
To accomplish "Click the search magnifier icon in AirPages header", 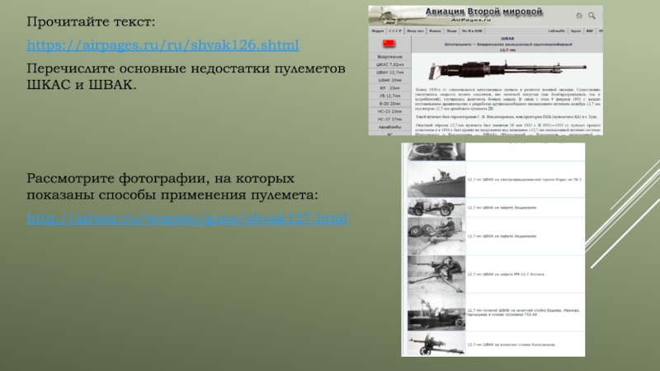I will coord(592,16).
